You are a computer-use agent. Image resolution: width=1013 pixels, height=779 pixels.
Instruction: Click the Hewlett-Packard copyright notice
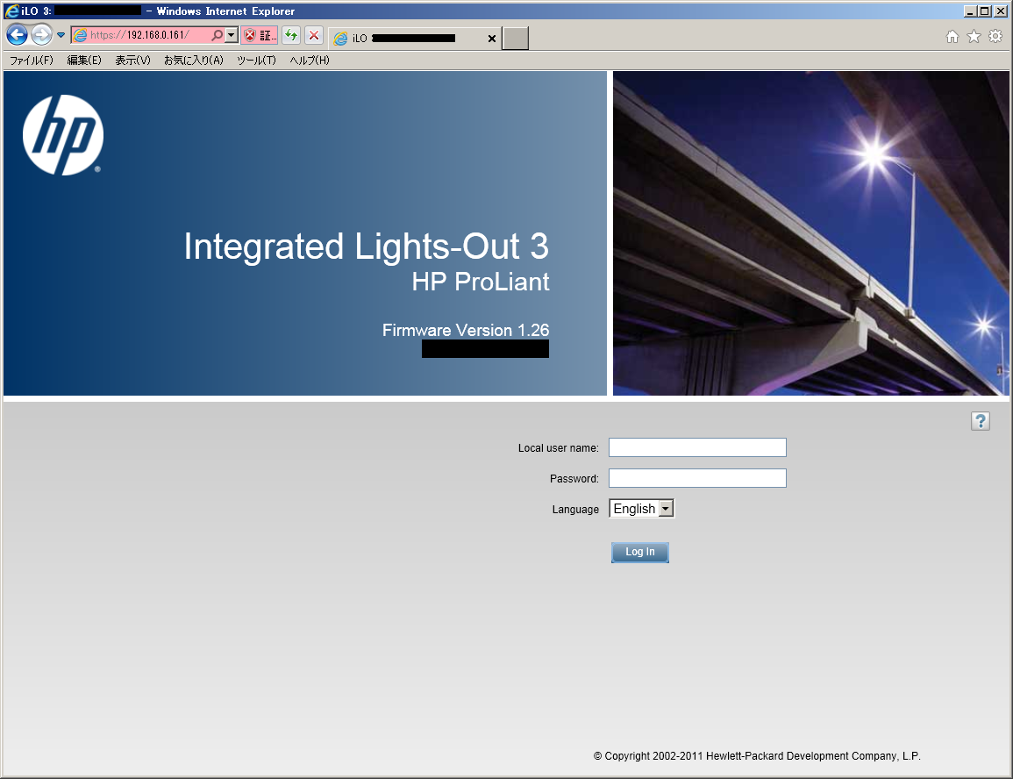tap(757, 755)
